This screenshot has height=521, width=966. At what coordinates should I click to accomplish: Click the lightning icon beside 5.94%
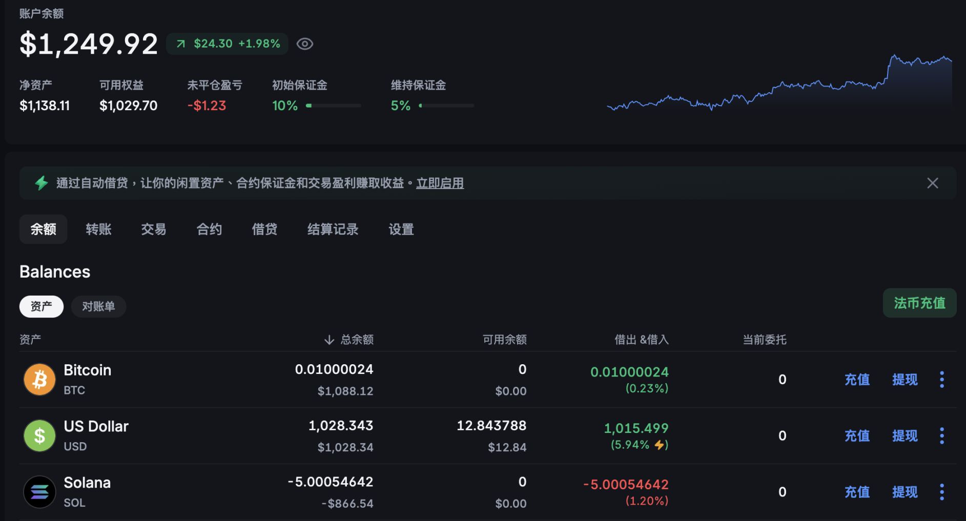click(659, 445)
